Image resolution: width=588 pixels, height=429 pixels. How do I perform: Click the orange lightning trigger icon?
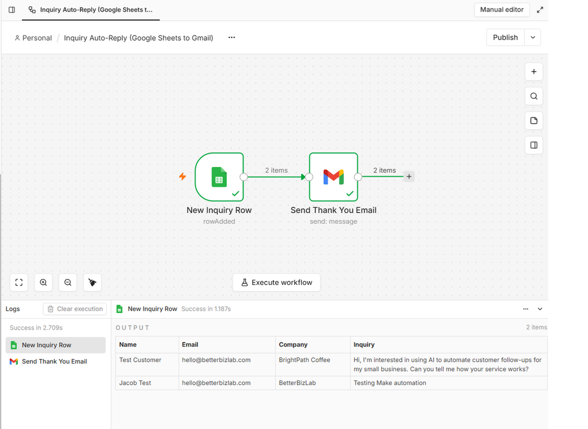[x=183, y=176]
